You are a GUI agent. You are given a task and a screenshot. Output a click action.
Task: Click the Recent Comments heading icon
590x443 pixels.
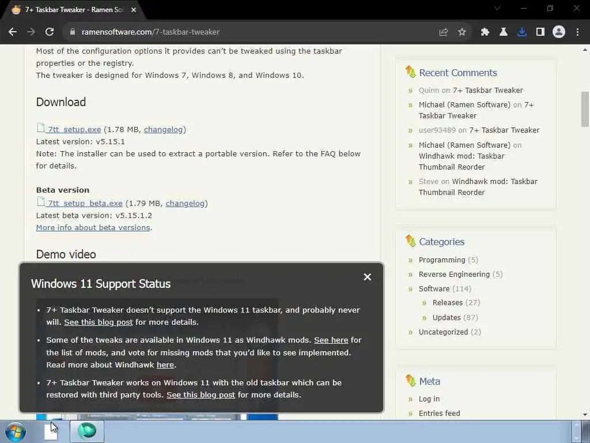(410, 72)
